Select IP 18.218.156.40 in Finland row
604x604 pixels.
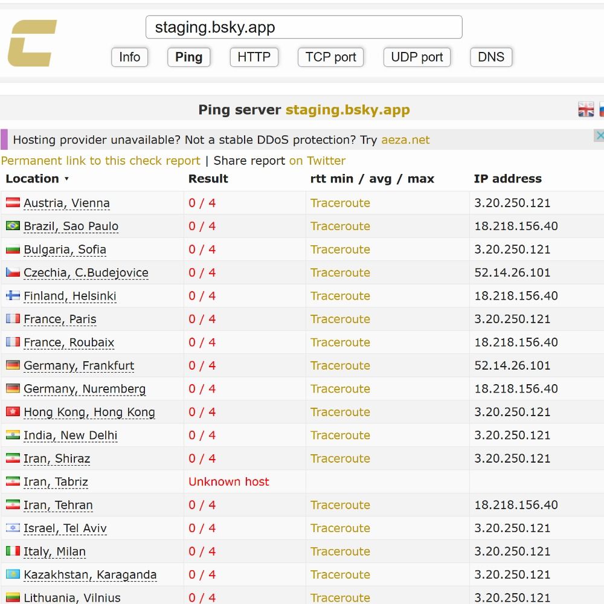[516, 296]
